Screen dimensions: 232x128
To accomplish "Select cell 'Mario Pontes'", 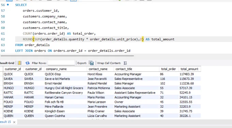I will tap(96, 97).
